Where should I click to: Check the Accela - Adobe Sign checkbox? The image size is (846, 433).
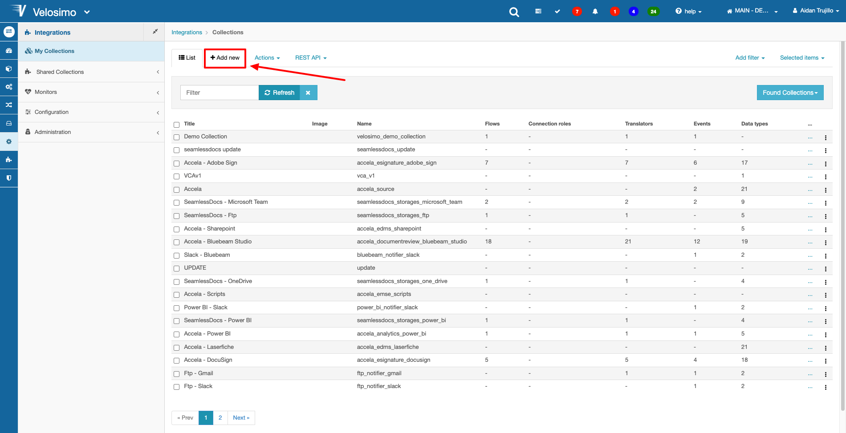(177, 163)
